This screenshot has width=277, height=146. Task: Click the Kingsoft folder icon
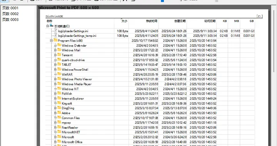click(x=59, y=103)
